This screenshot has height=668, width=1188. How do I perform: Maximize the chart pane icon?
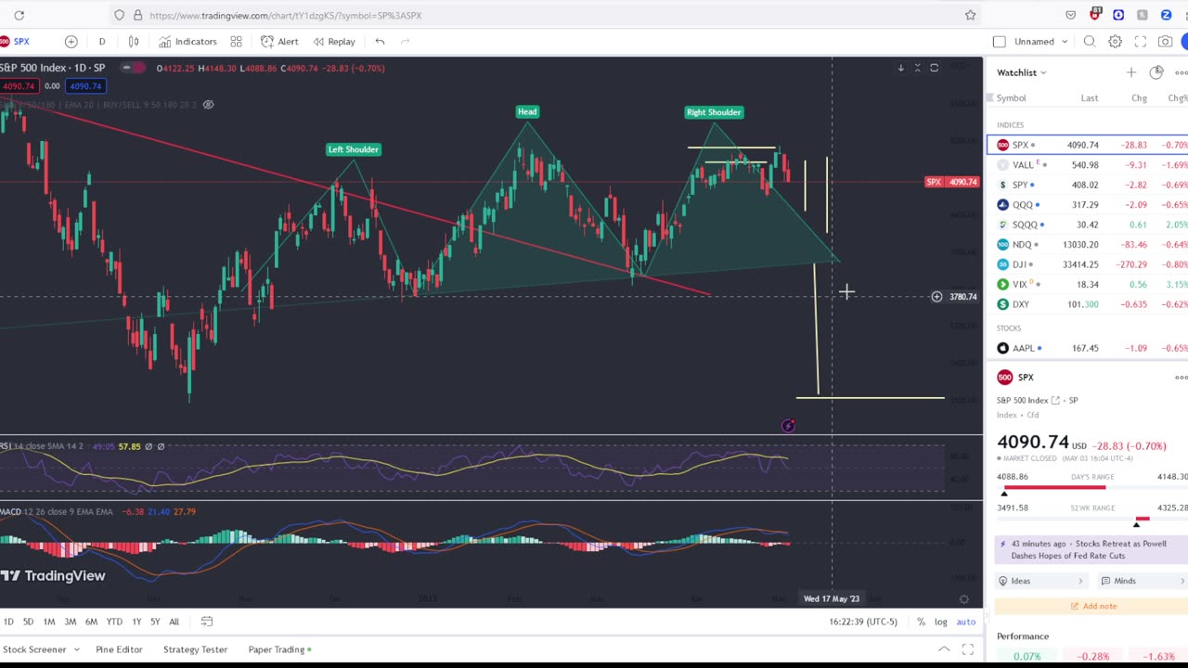[x=934, y=68]
